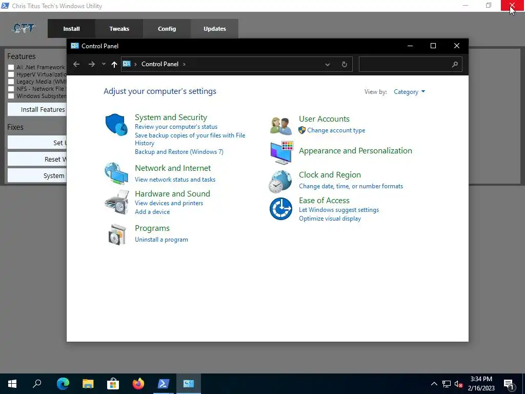Open Hardware and Sound printer icon
Image resolution: width=525 pixels, height=394 pixels.
pyautogui.click(x=116, y=202)
